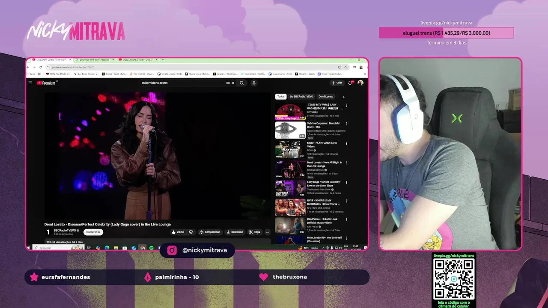
Task: Clear the YouTube search box text
Action: click(x=233, y=83)
